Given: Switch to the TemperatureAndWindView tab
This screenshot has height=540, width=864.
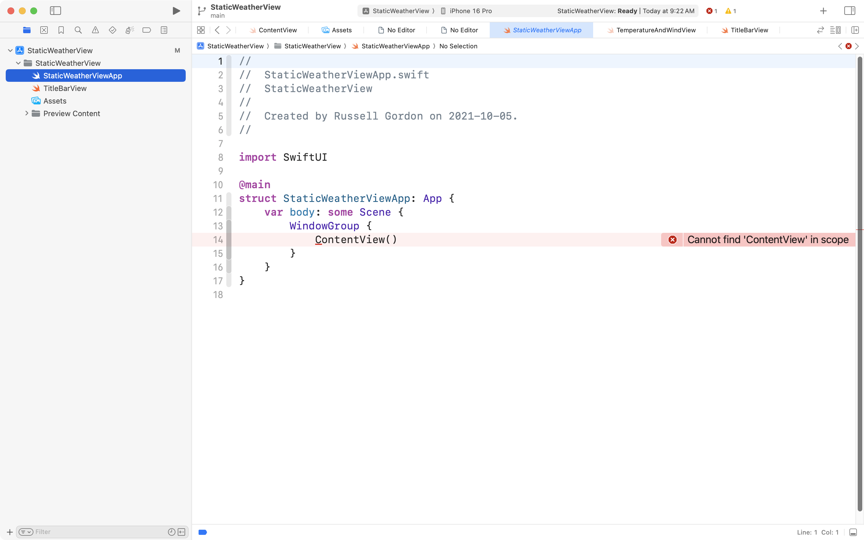Looking at the screenshot, I should coord(656,30).
